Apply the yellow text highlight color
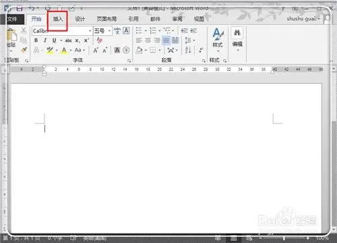The image size is (337, 243). (50, 50)
